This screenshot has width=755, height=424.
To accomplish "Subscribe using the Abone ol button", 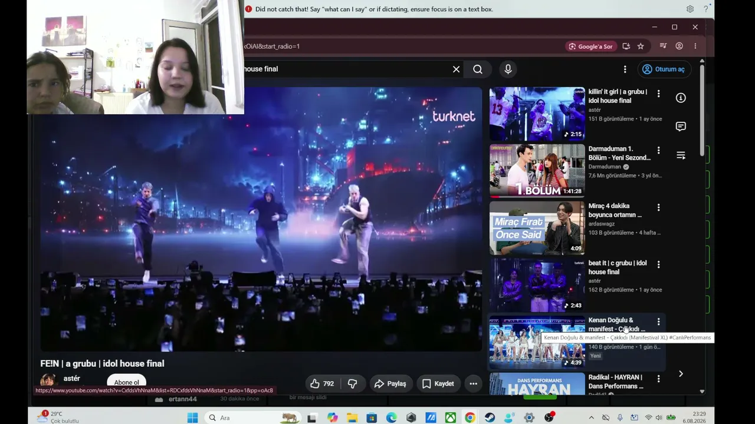I will (x=127, y=382).
